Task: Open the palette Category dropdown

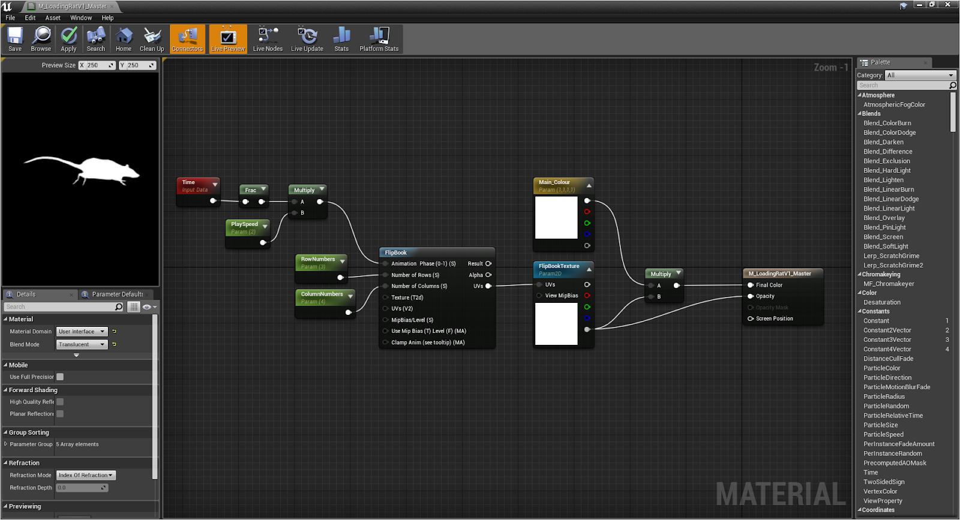Action: [920, 75]
